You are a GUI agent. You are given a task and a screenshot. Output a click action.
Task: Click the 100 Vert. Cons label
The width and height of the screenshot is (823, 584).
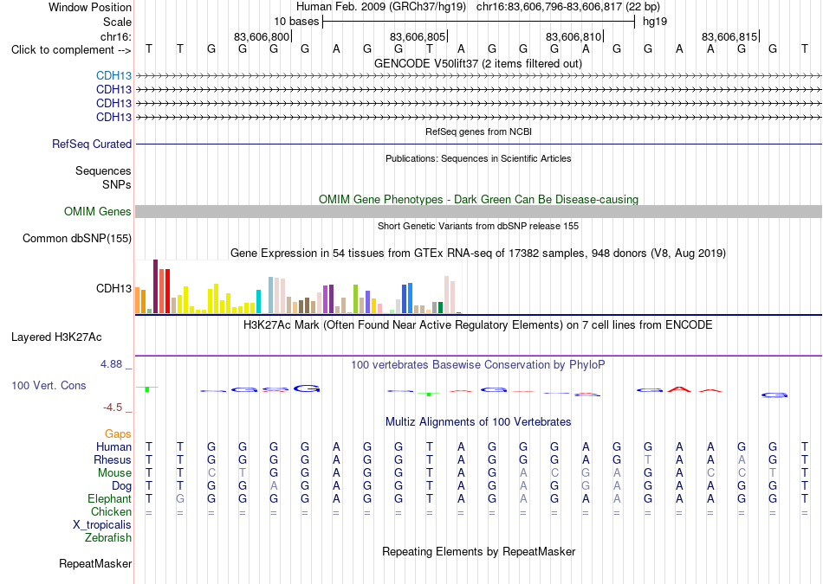point(49,385)
